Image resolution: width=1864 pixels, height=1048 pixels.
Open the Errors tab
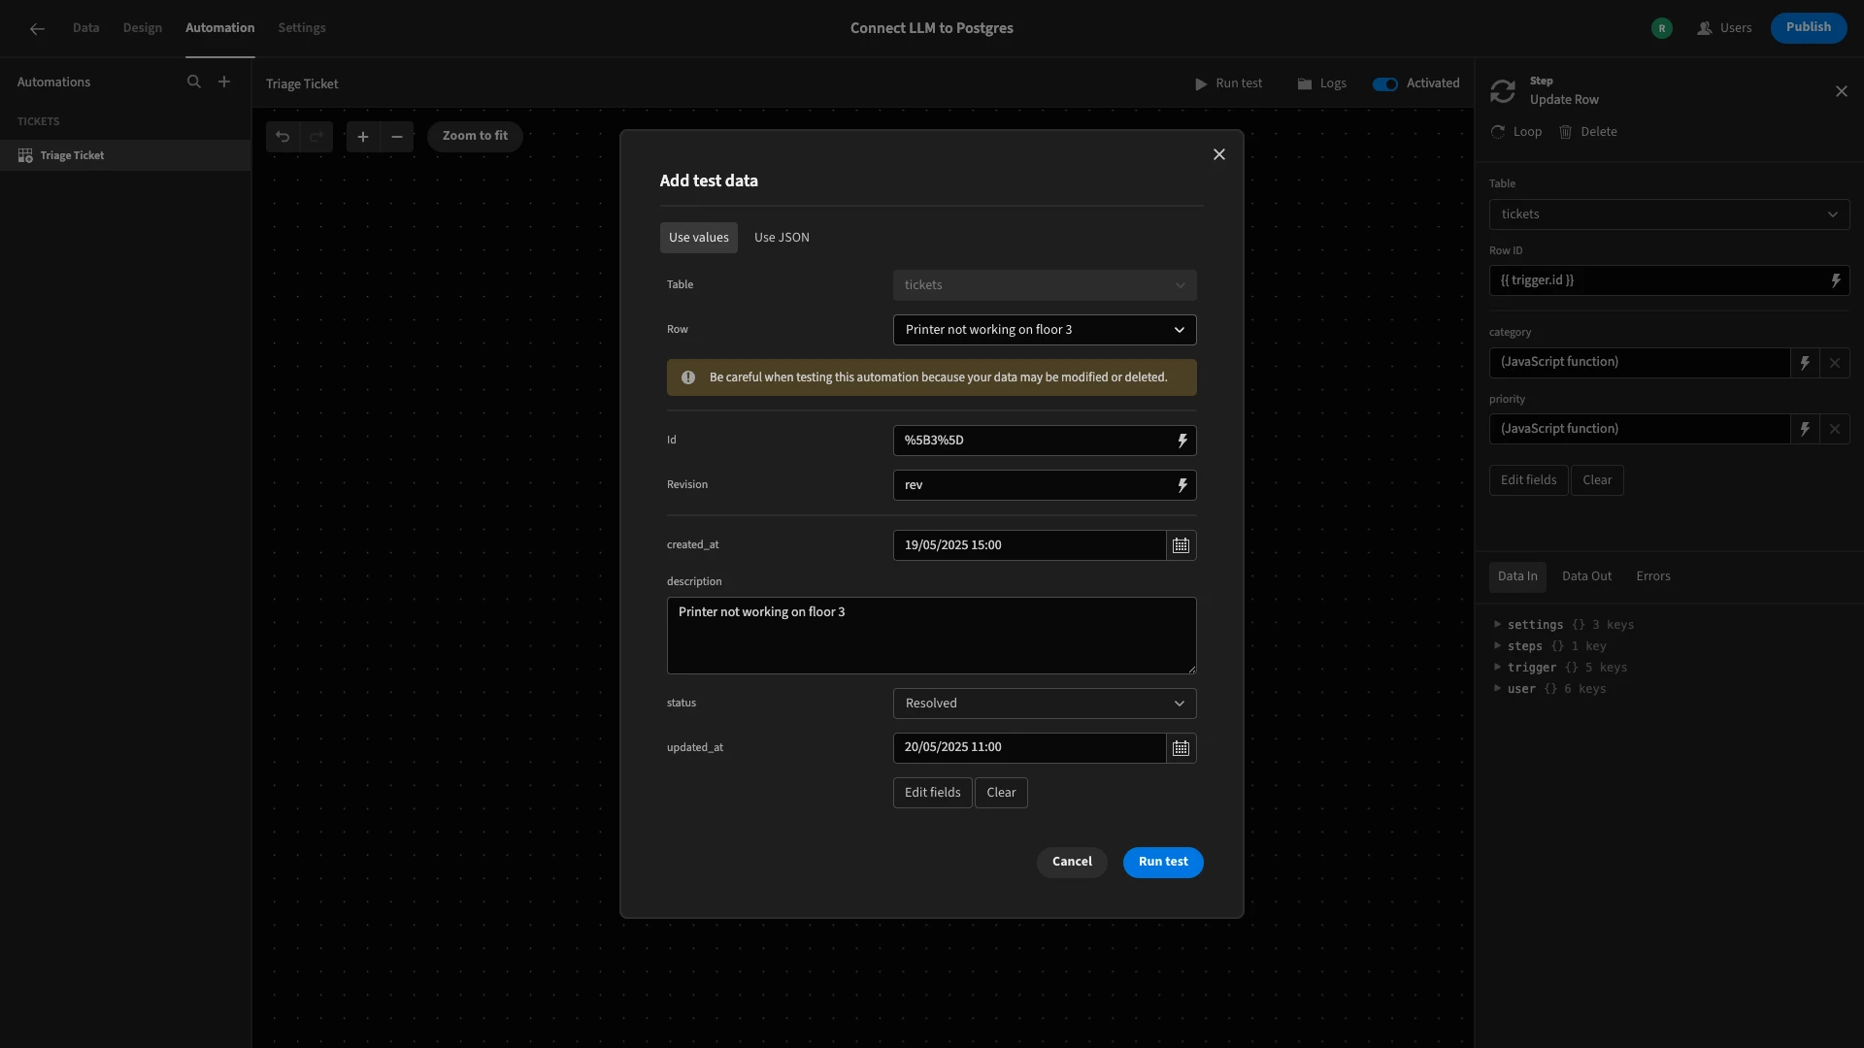(1653, 576)
